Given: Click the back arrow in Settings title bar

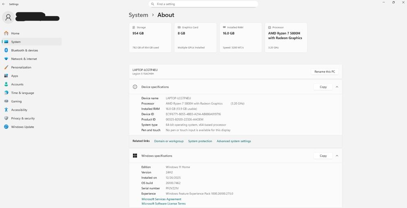Looking at the screenshot, I should pos(4,4).
